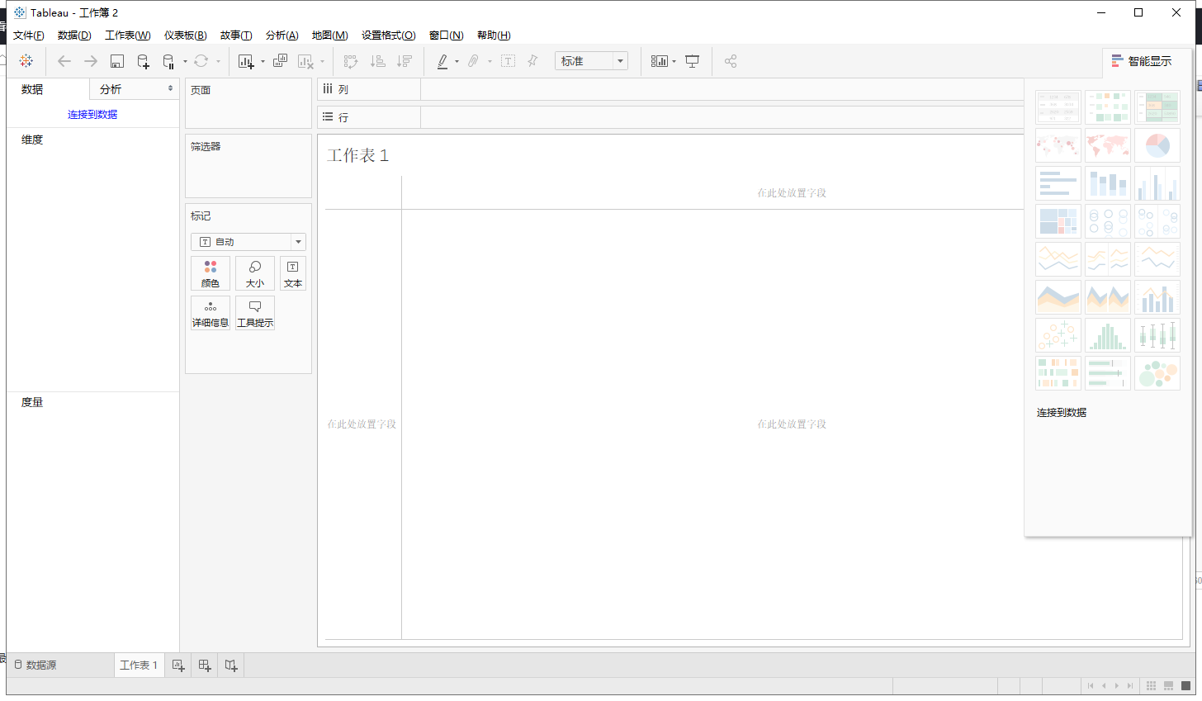Click the Add new data source icon
The height and width of the screenshot is (701, 1202).
click(143, 61)
